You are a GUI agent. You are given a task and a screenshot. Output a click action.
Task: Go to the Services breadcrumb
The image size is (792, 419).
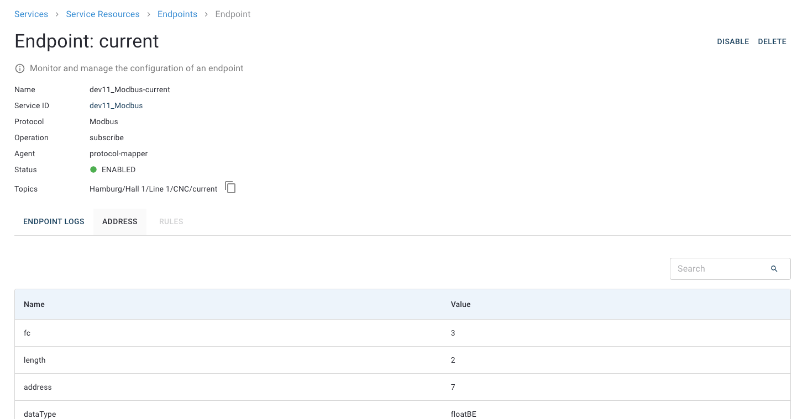pos(31,14)
